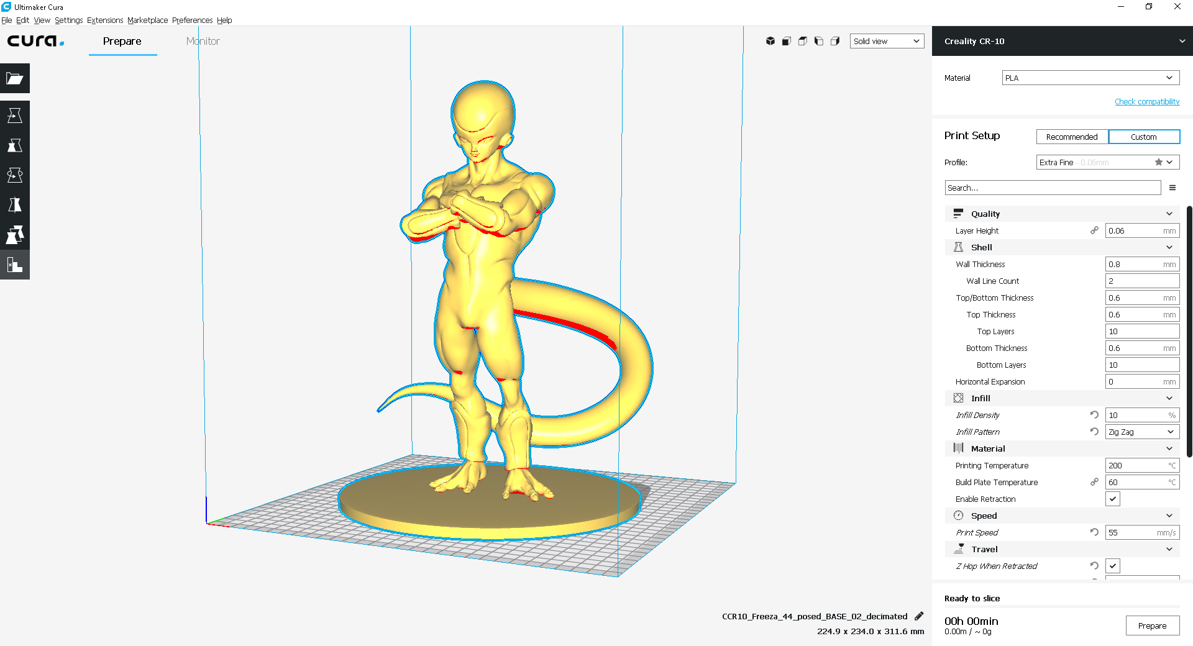Click the Wall Thickness value field

click(x=1142, y=264)
